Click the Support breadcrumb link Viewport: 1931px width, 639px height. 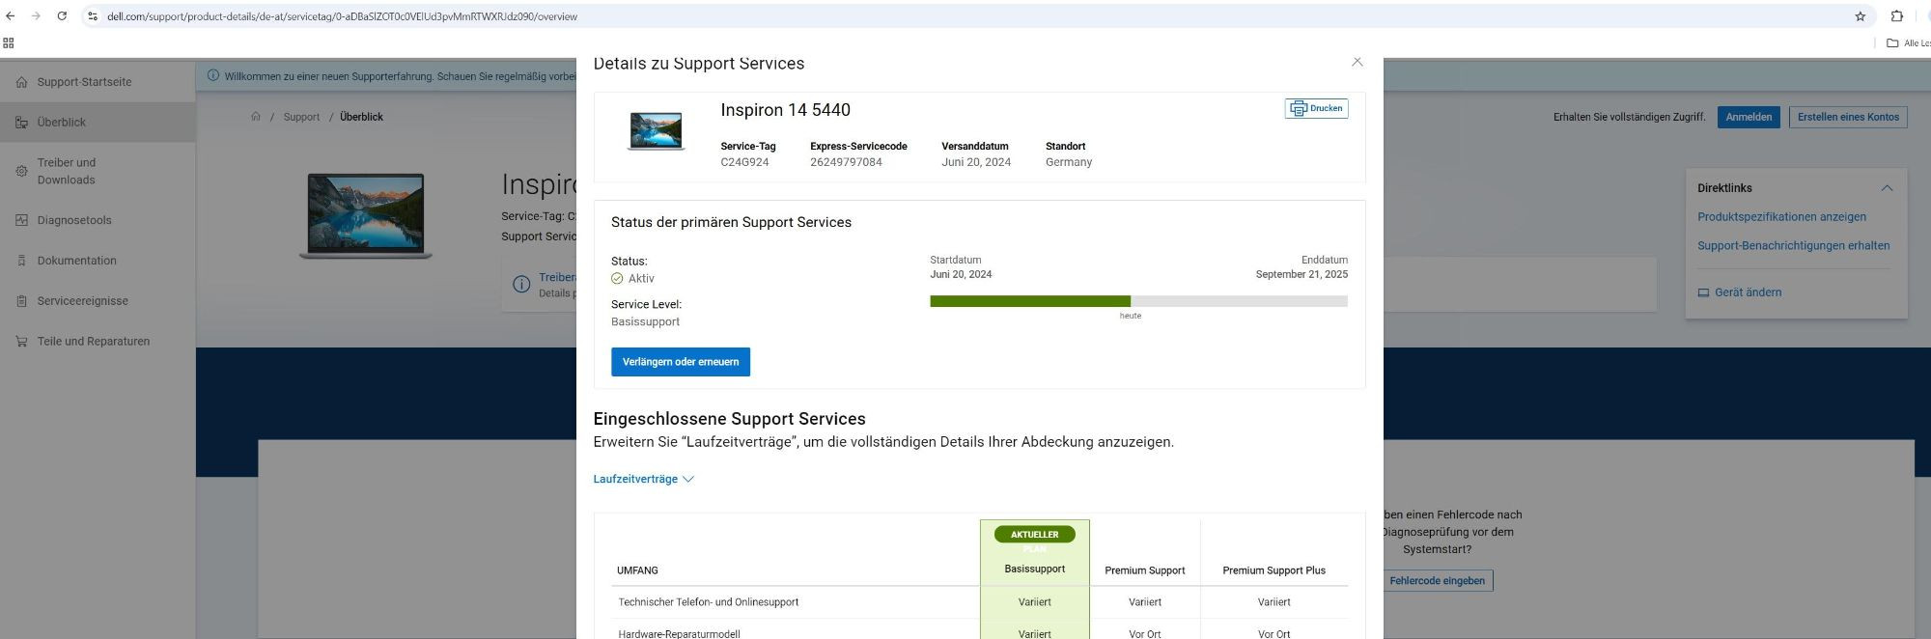[301, 117]
